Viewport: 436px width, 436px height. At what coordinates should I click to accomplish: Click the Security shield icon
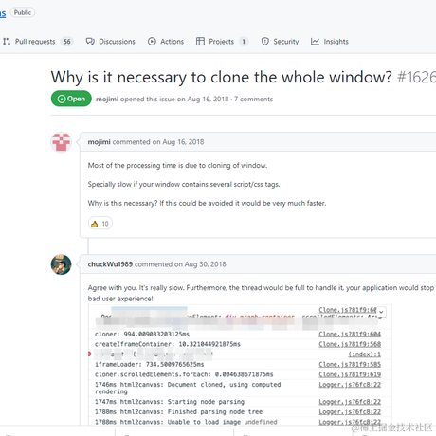pos(265,42)
